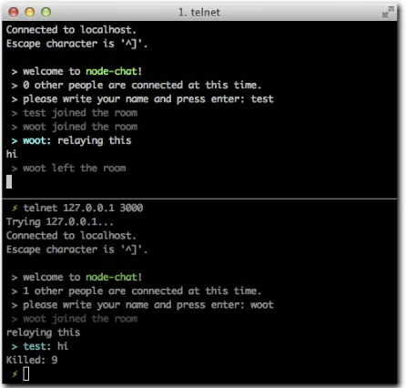
Task: Toggle fullscreen via title bar arrows icon
Action: 388,12
